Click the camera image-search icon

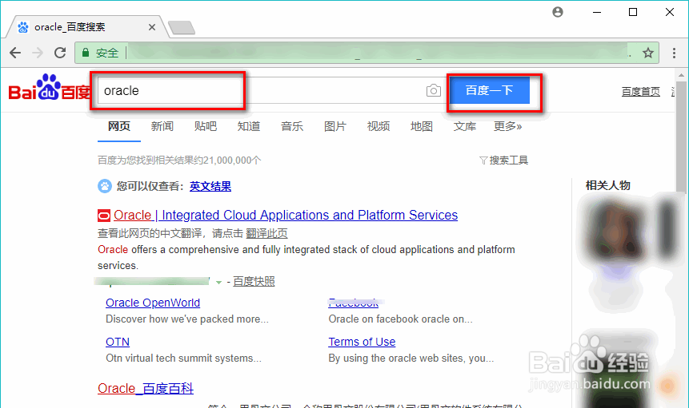point(433,90)
